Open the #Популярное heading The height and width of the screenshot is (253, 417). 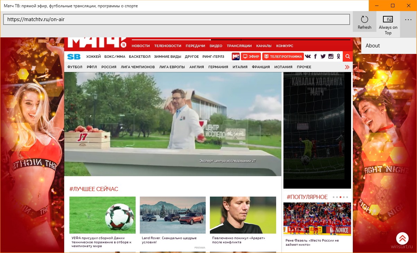[307, 197]
